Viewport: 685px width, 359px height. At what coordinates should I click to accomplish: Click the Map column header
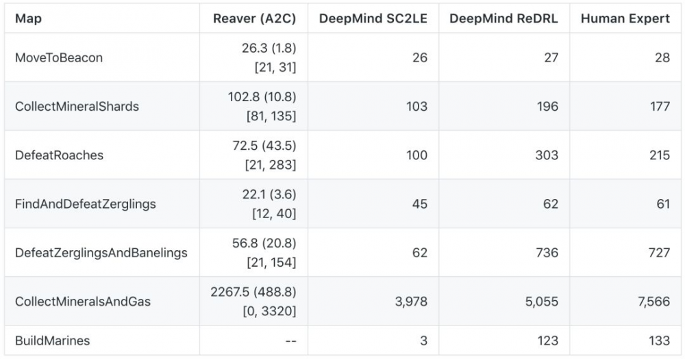[28, 18]
